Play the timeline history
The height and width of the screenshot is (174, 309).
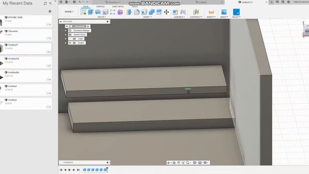pyautogui.click(x=70, y=170)
